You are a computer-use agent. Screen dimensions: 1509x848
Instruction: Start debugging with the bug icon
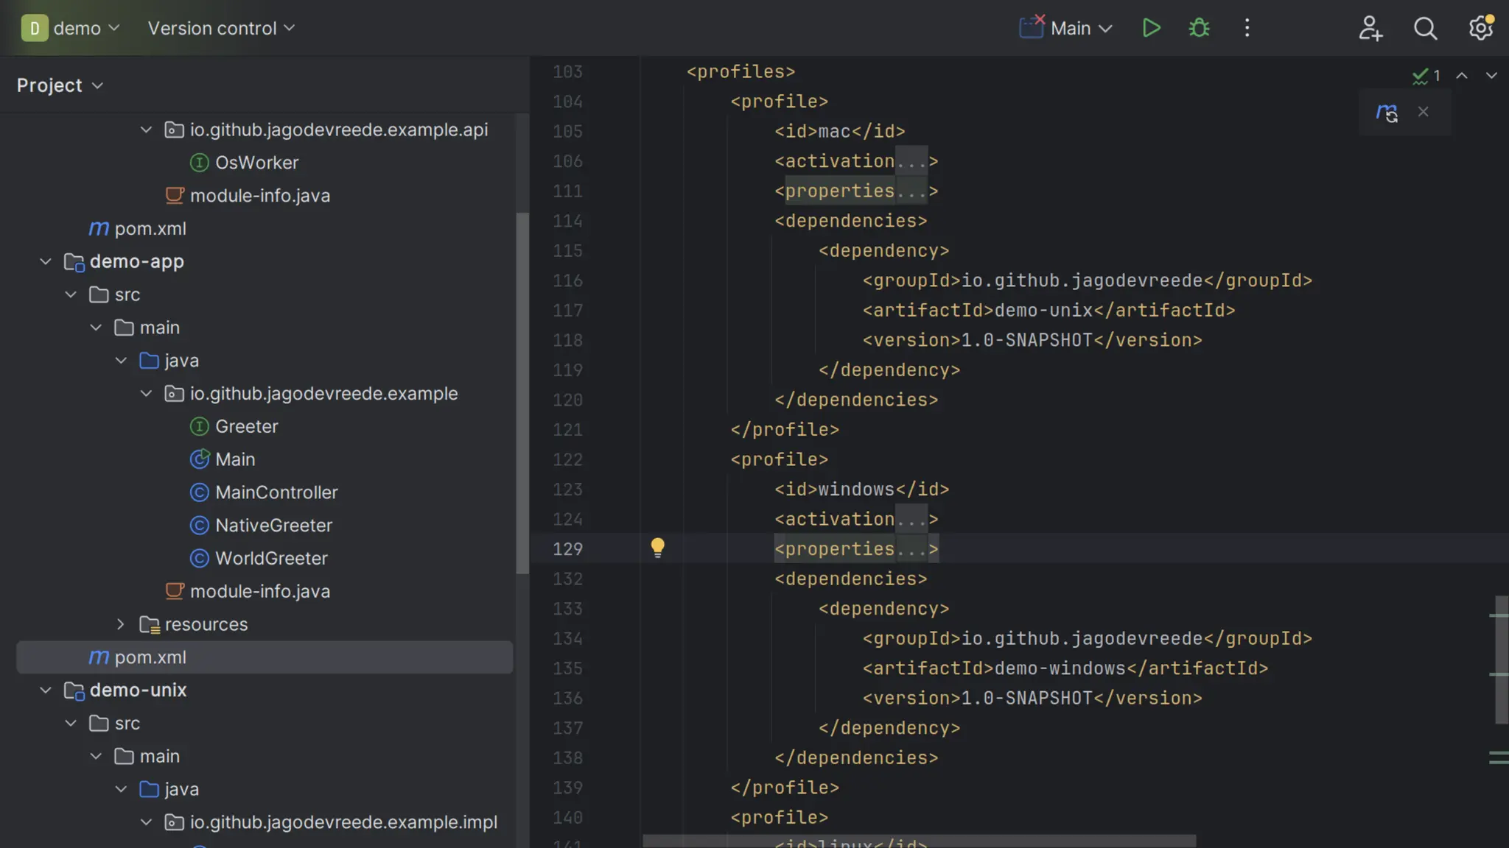pyautogui.click(x=1199, y=28)
